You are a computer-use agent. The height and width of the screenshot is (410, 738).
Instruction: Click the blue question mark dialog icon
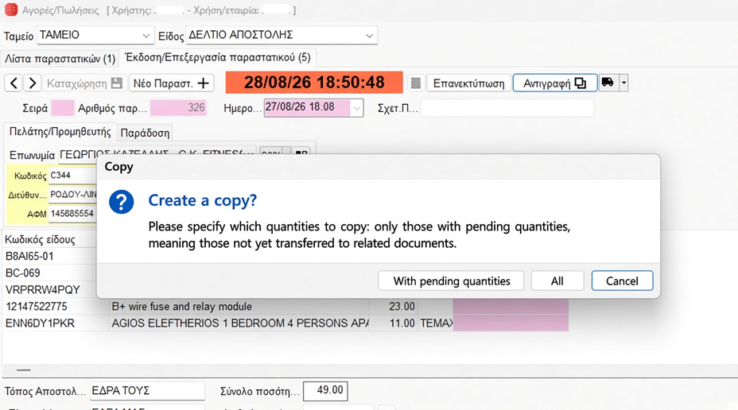click(x=122, y=202)
